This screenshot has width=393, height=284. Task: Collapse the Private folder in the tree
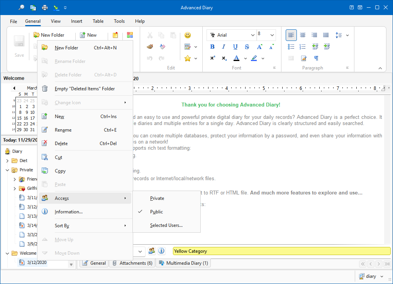7,170
